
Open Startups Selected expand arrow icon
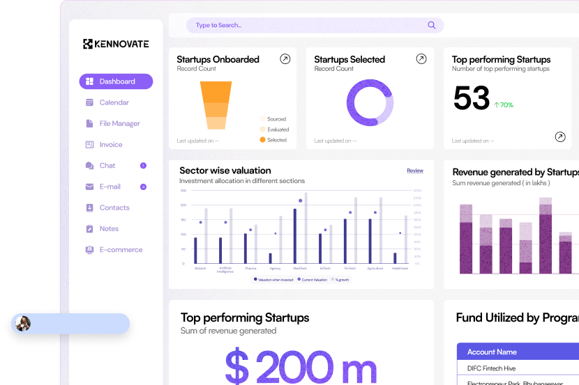(421, 59)
